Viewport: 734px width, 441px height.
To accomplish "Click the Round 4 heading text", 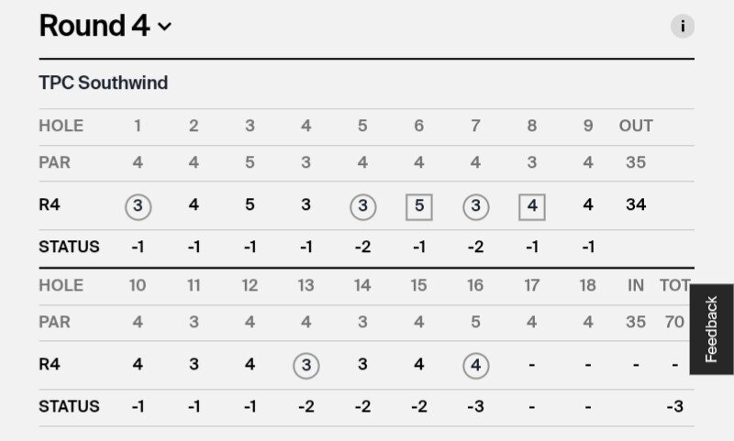I will tap(95, 26).
